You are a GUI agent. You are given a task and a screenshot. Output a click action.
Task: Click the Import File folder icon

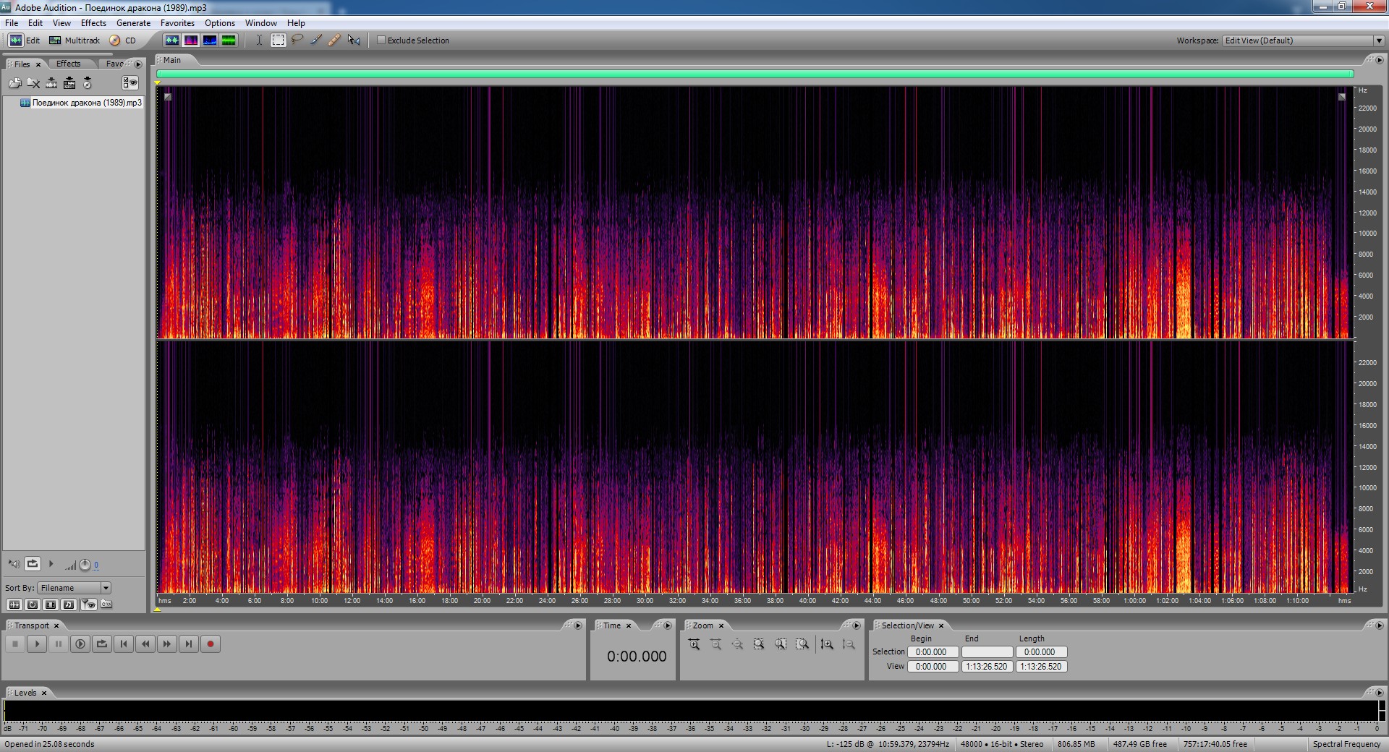pos(14,83)
